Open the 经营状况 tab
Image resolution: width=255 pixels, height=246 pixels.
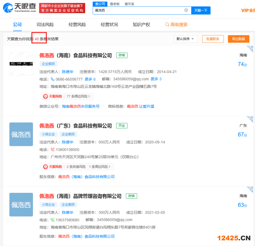pos(109,24)
